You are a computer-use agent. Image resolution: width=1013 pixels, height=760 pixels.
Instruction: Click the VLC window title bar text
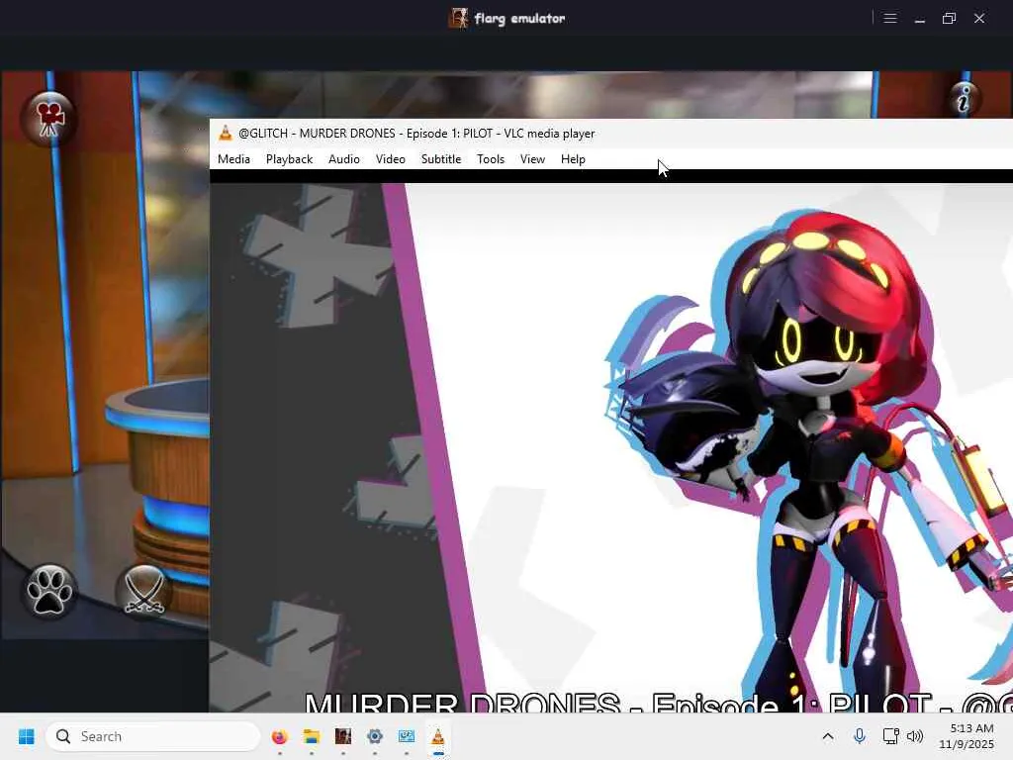click(416, 134)
